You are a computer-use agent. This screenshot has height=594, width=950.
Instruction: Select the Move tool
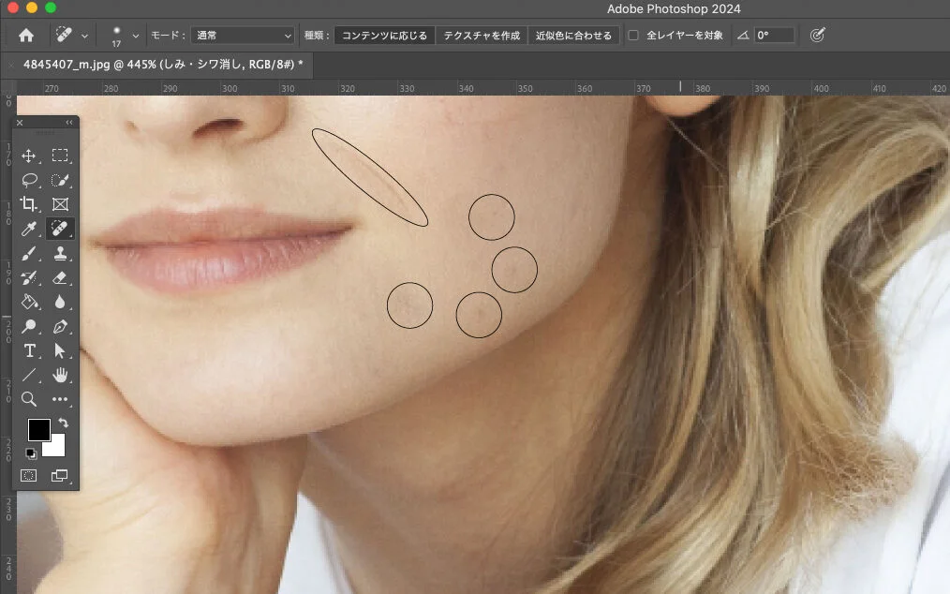(29, 156)
